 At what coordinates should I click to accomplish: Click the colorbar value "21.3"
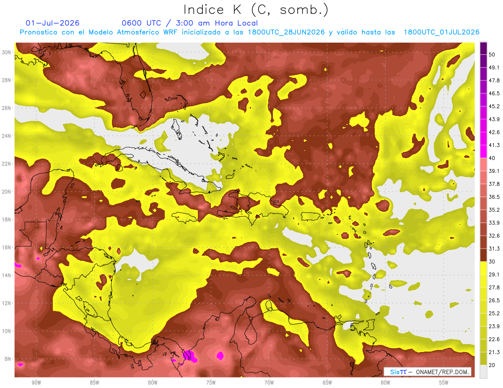[494, 352]
